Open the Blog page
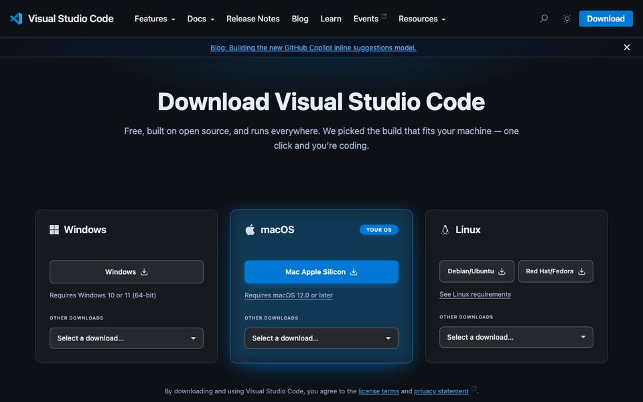 point(300,19)
